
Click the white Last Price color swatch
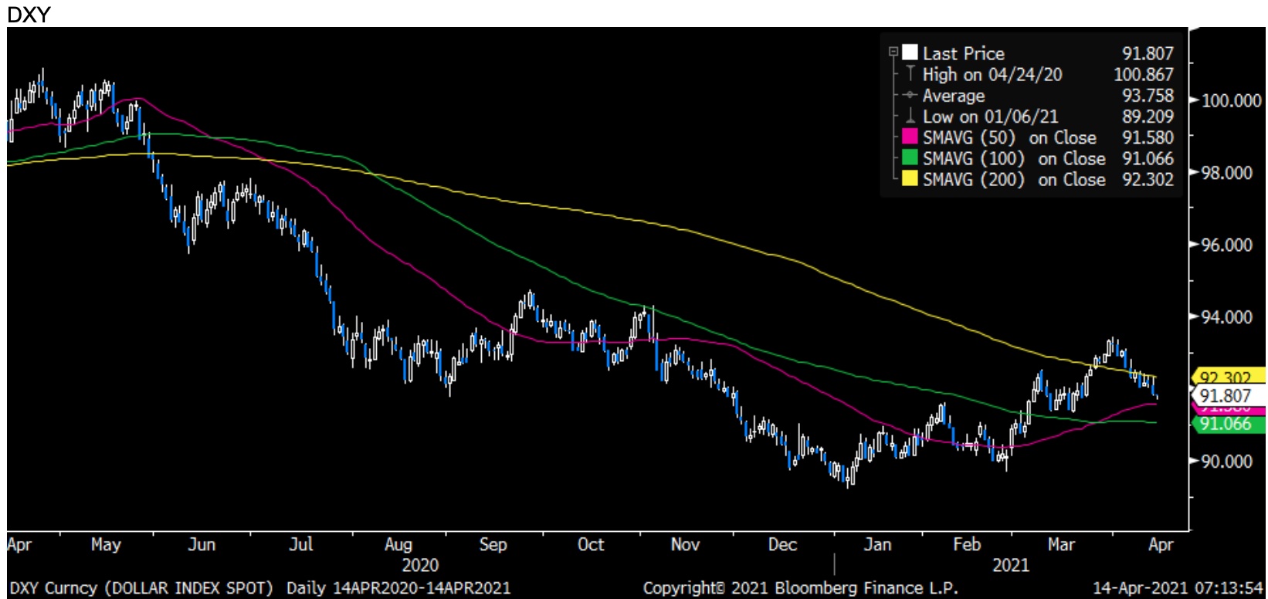[910, 52]
